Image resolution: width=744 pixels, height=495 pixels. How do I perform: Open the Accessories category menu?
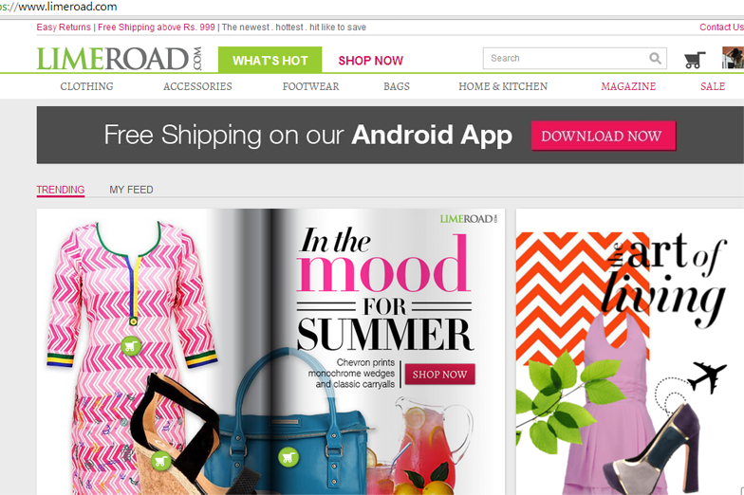coord(197,86)
